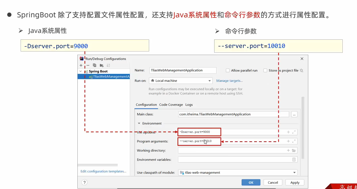This screenshot has height=189, width=357.
Task: Click the Copy Configuration icon
Action: pyautogui.click(x=95, y=65)
